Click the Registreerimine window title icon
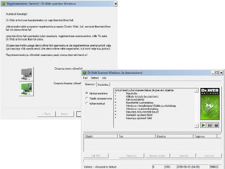 (x=4, y=4)
